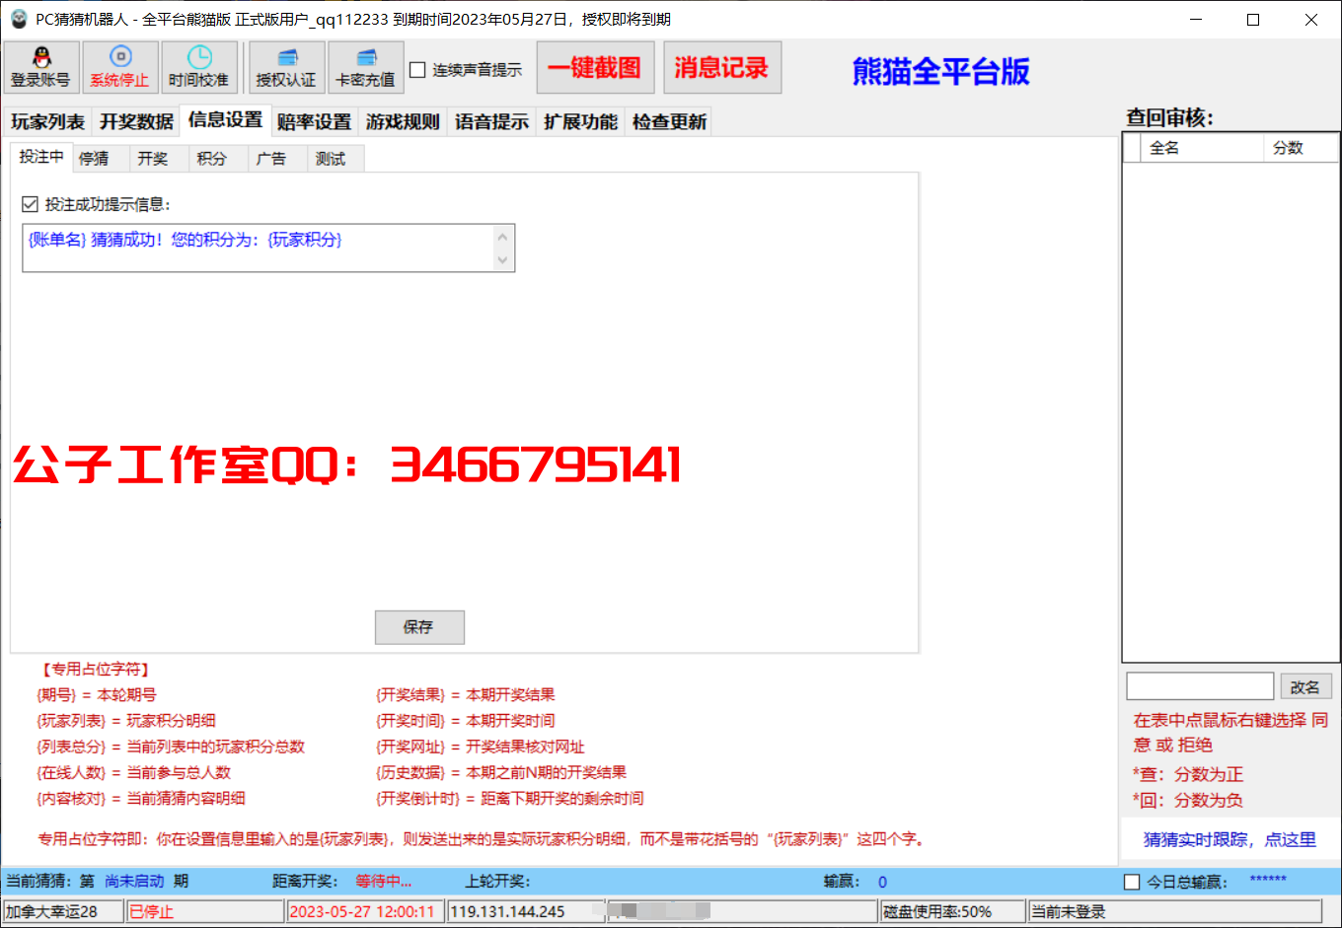Click the masked ****** total value
This screenshot has width=1342, height=928.
(1268, 881)
